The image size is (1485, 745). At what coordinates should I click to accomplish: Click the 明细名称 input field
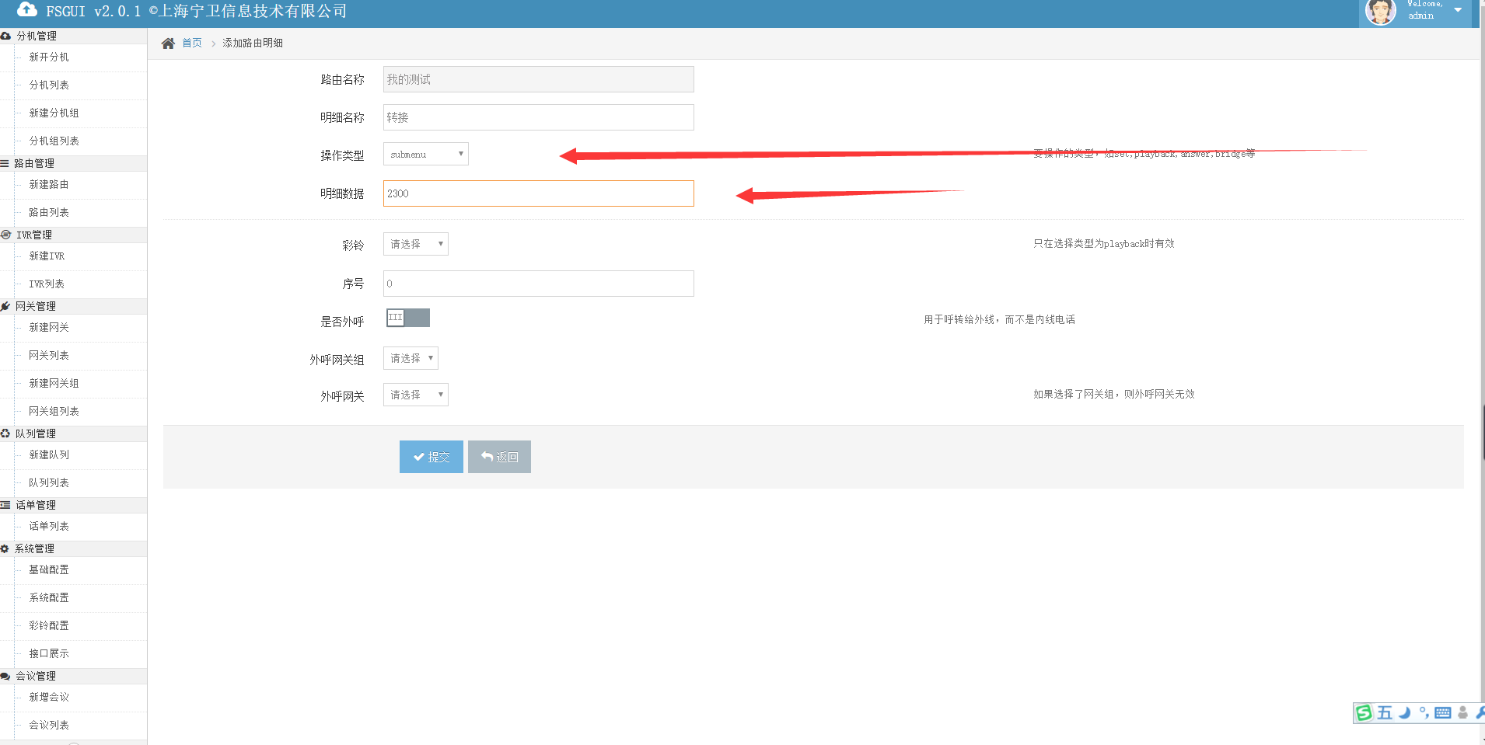coord(538,117)
